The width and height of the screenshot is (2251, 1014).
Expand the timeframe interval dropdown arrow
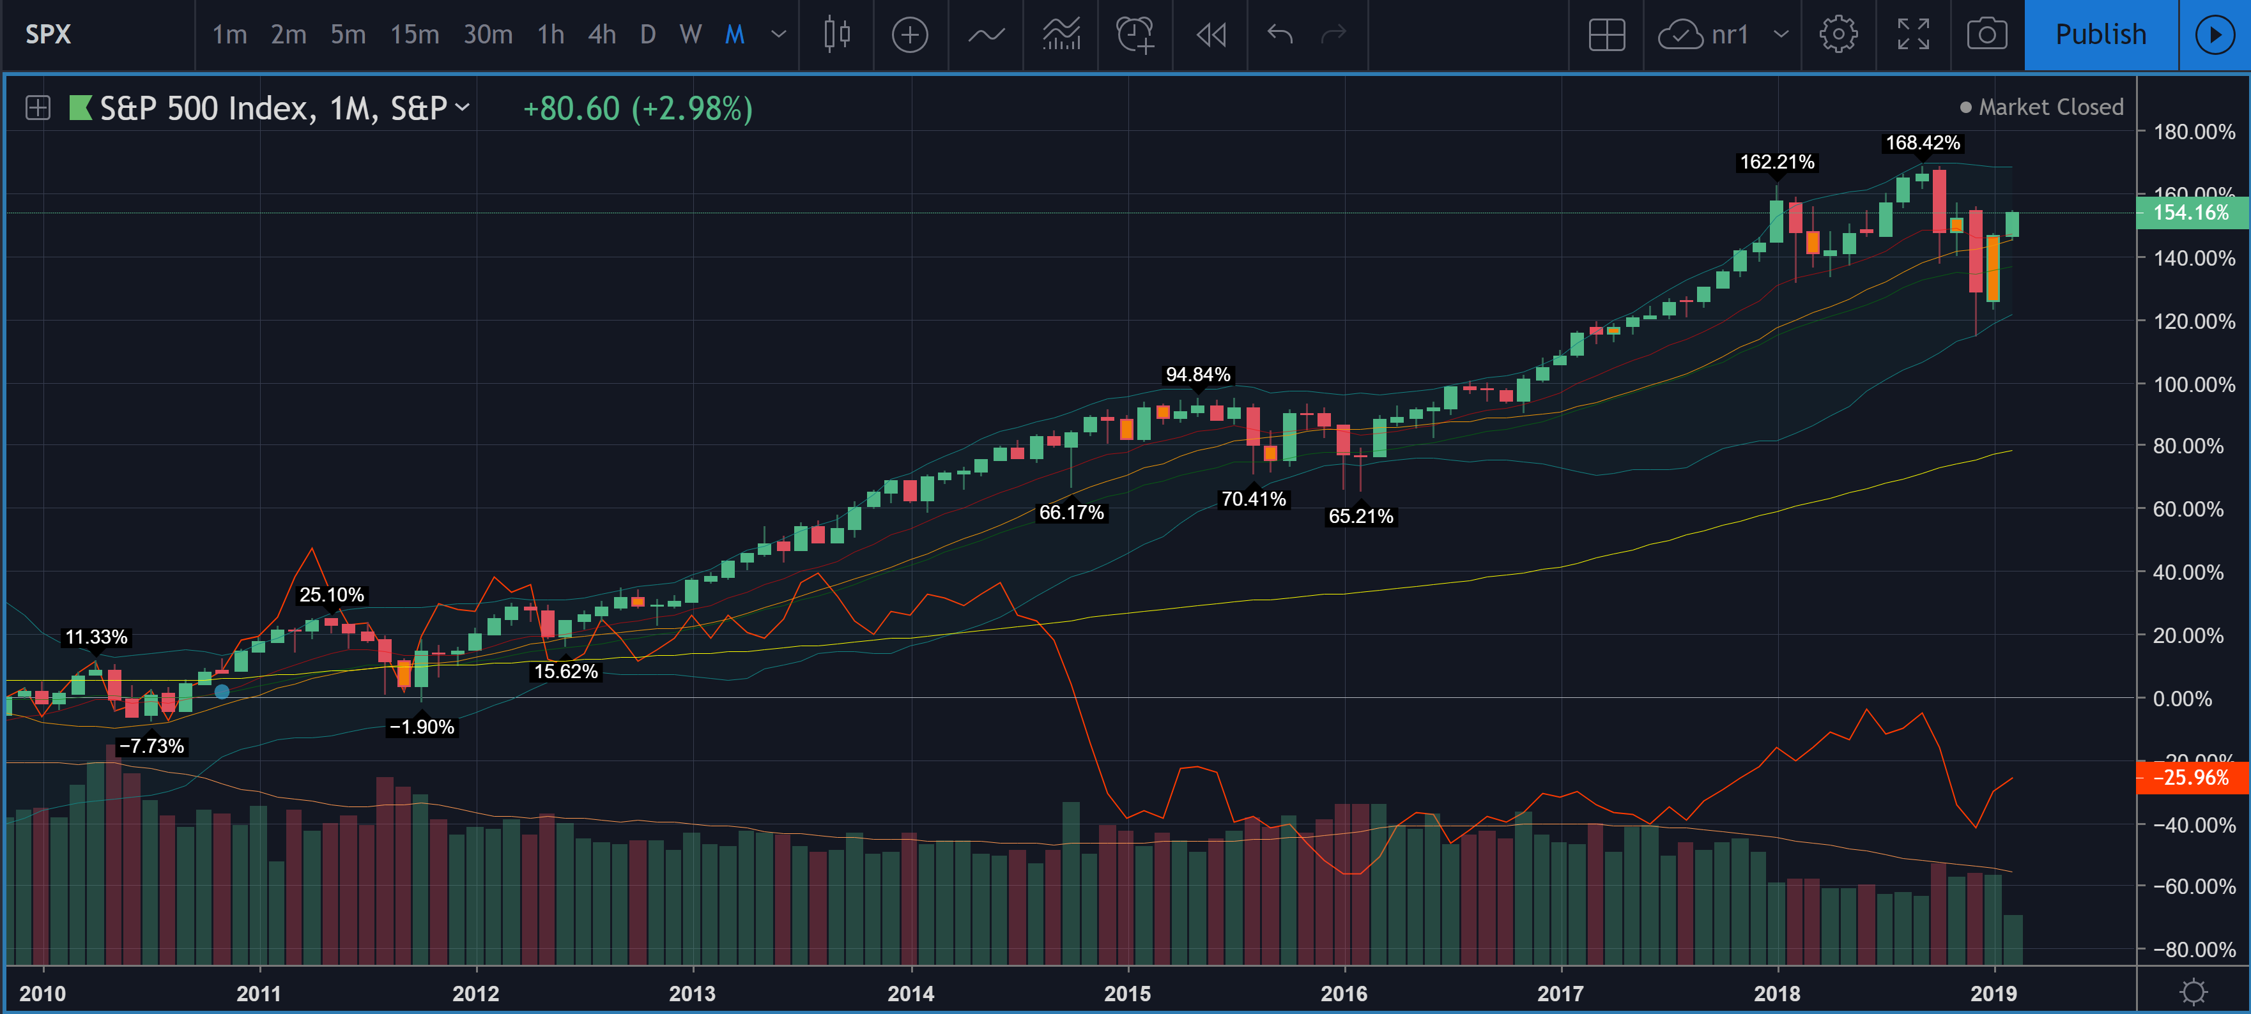tap(779, 35)
